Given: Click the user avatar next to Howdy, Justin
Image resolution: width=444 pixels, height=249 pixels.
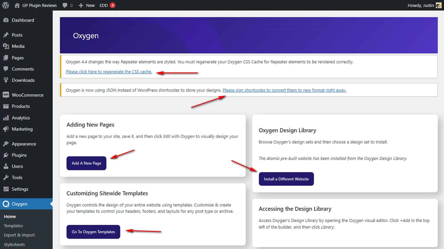Looking at the screenshot, I should pyautogui.click(x=439, y=5).
